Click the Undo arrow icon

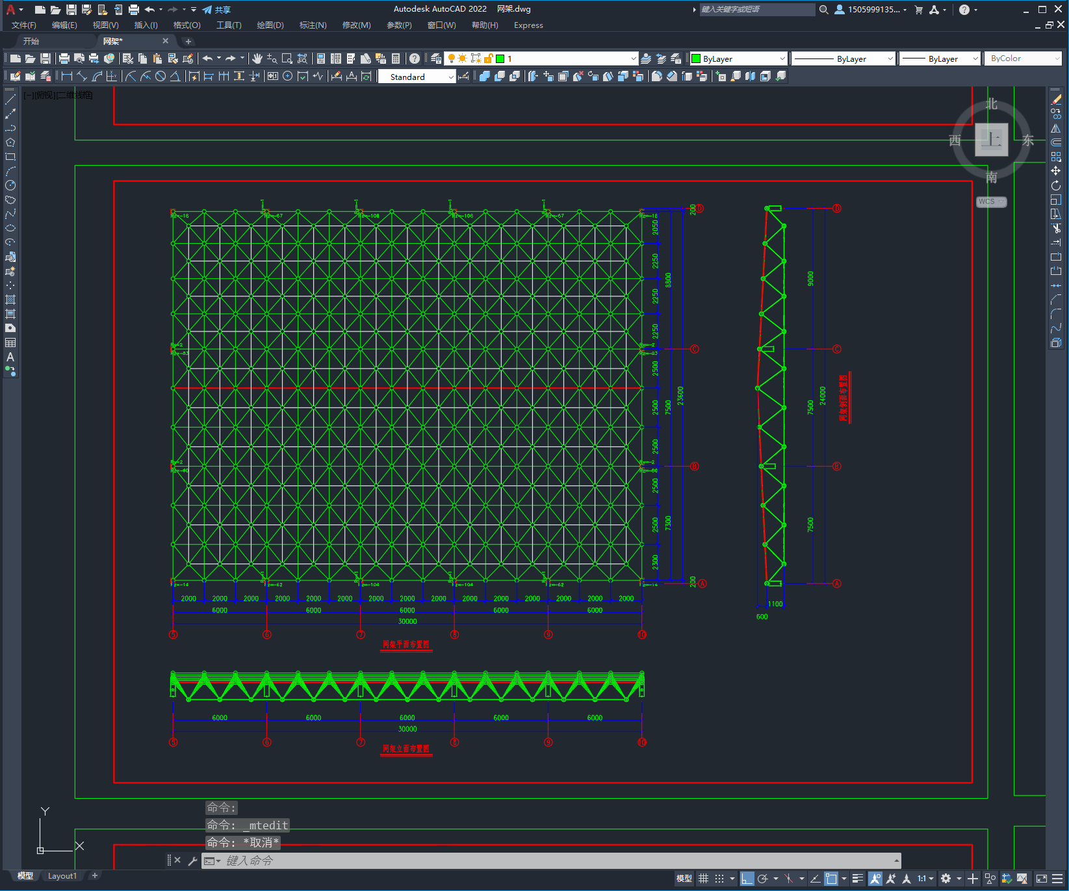[x=207, y=58]
